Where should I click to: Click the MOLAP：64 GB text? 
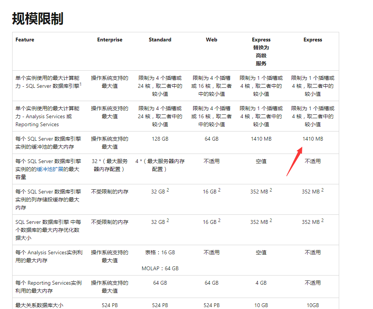[160, 268]
